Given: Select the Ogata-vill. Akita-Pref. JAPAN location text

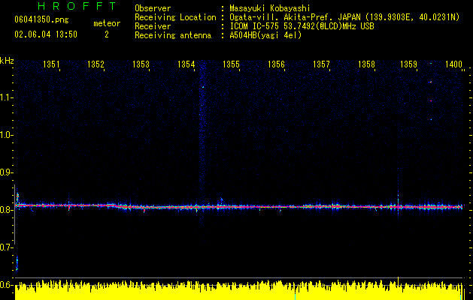Looking at the screenshot, I should (x=344, y=17).
